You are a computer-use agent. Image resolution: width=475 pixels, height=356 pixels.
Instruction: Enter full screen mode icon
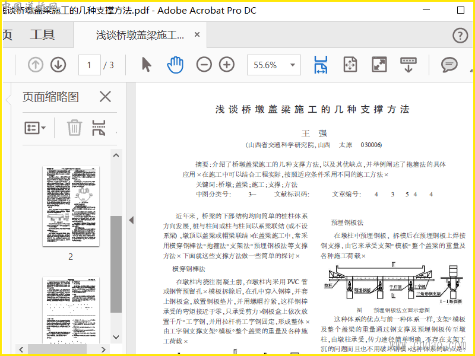click(379, 65)
